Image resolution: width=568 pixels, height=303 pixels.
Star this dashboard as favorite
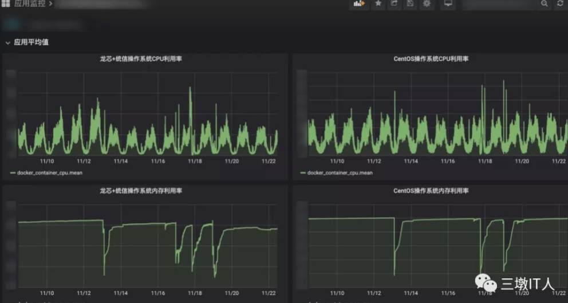click(378, 4)
